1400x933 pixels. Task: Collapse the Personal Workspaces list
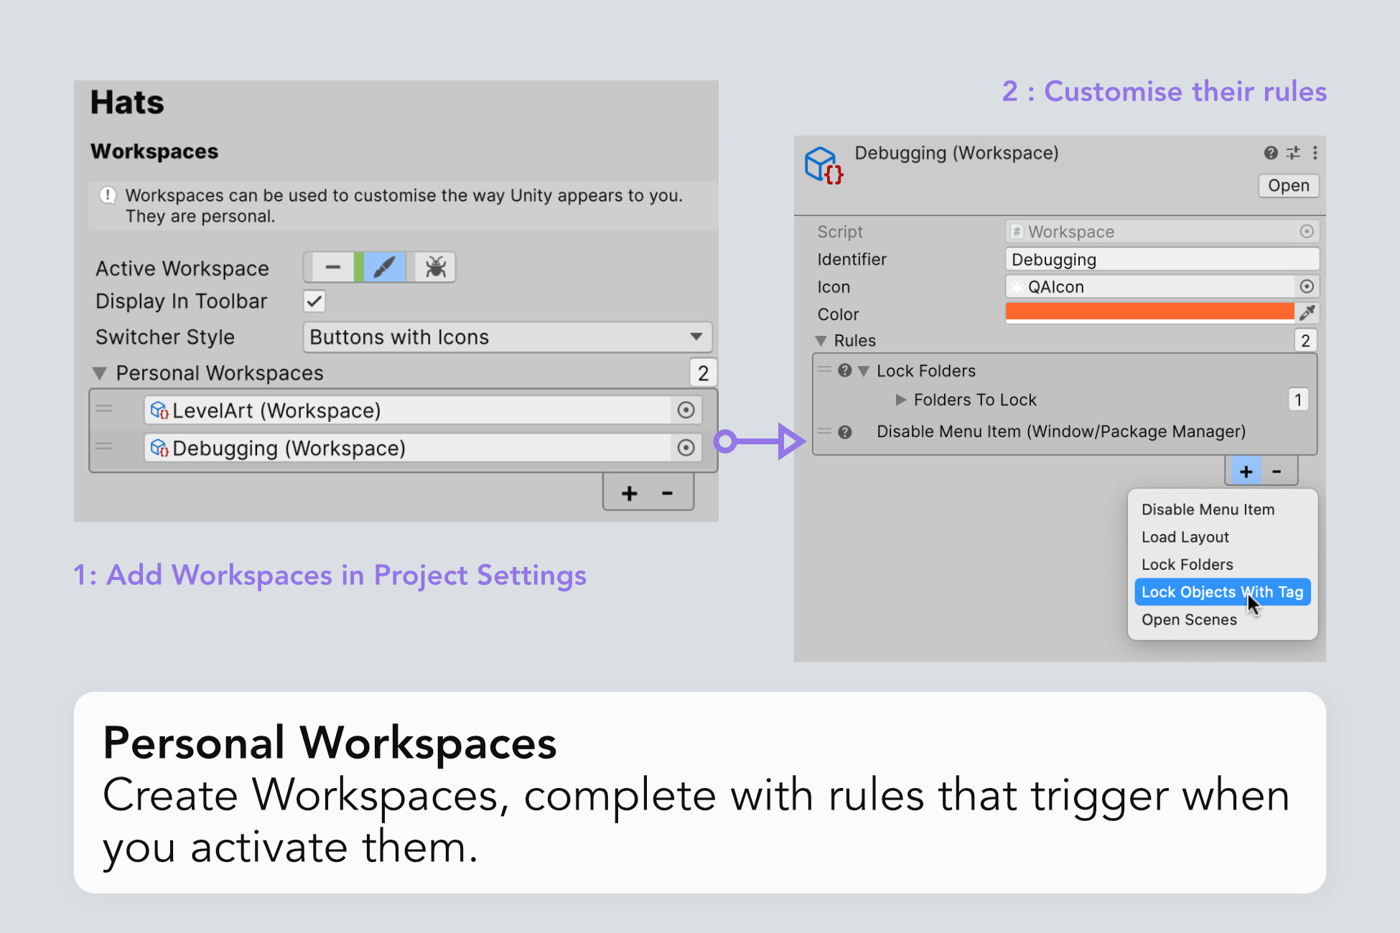(100, 373)
